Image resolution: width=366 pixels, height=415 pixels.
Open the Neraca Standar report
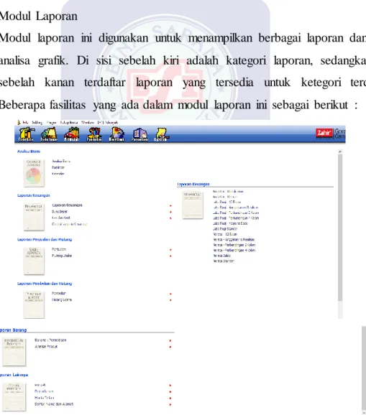[224, 261]
